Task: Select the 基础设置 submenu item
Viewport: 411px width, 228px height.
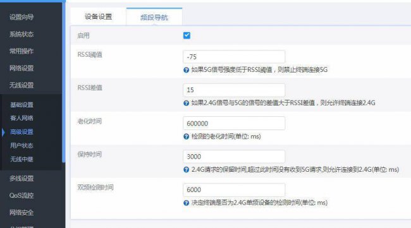Action: click(21, 105)
